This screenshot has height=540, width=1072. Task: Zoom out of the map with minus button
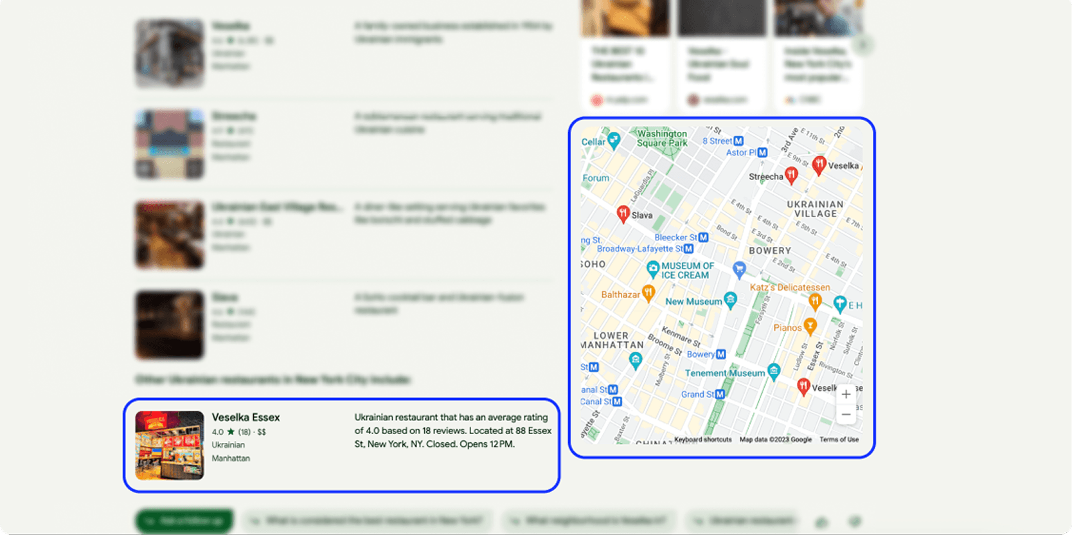click(x=846, y=415)
